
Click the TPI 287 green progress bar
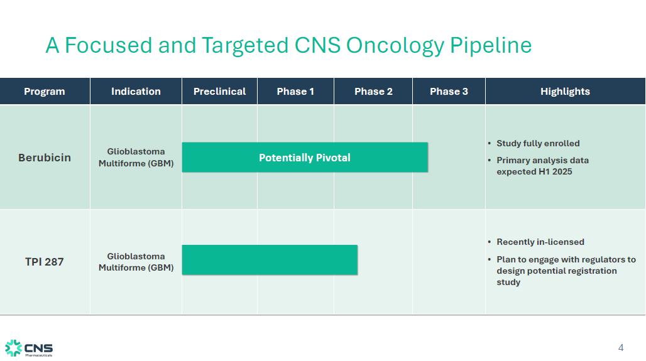pyautogui.click(x=270, y=260)
